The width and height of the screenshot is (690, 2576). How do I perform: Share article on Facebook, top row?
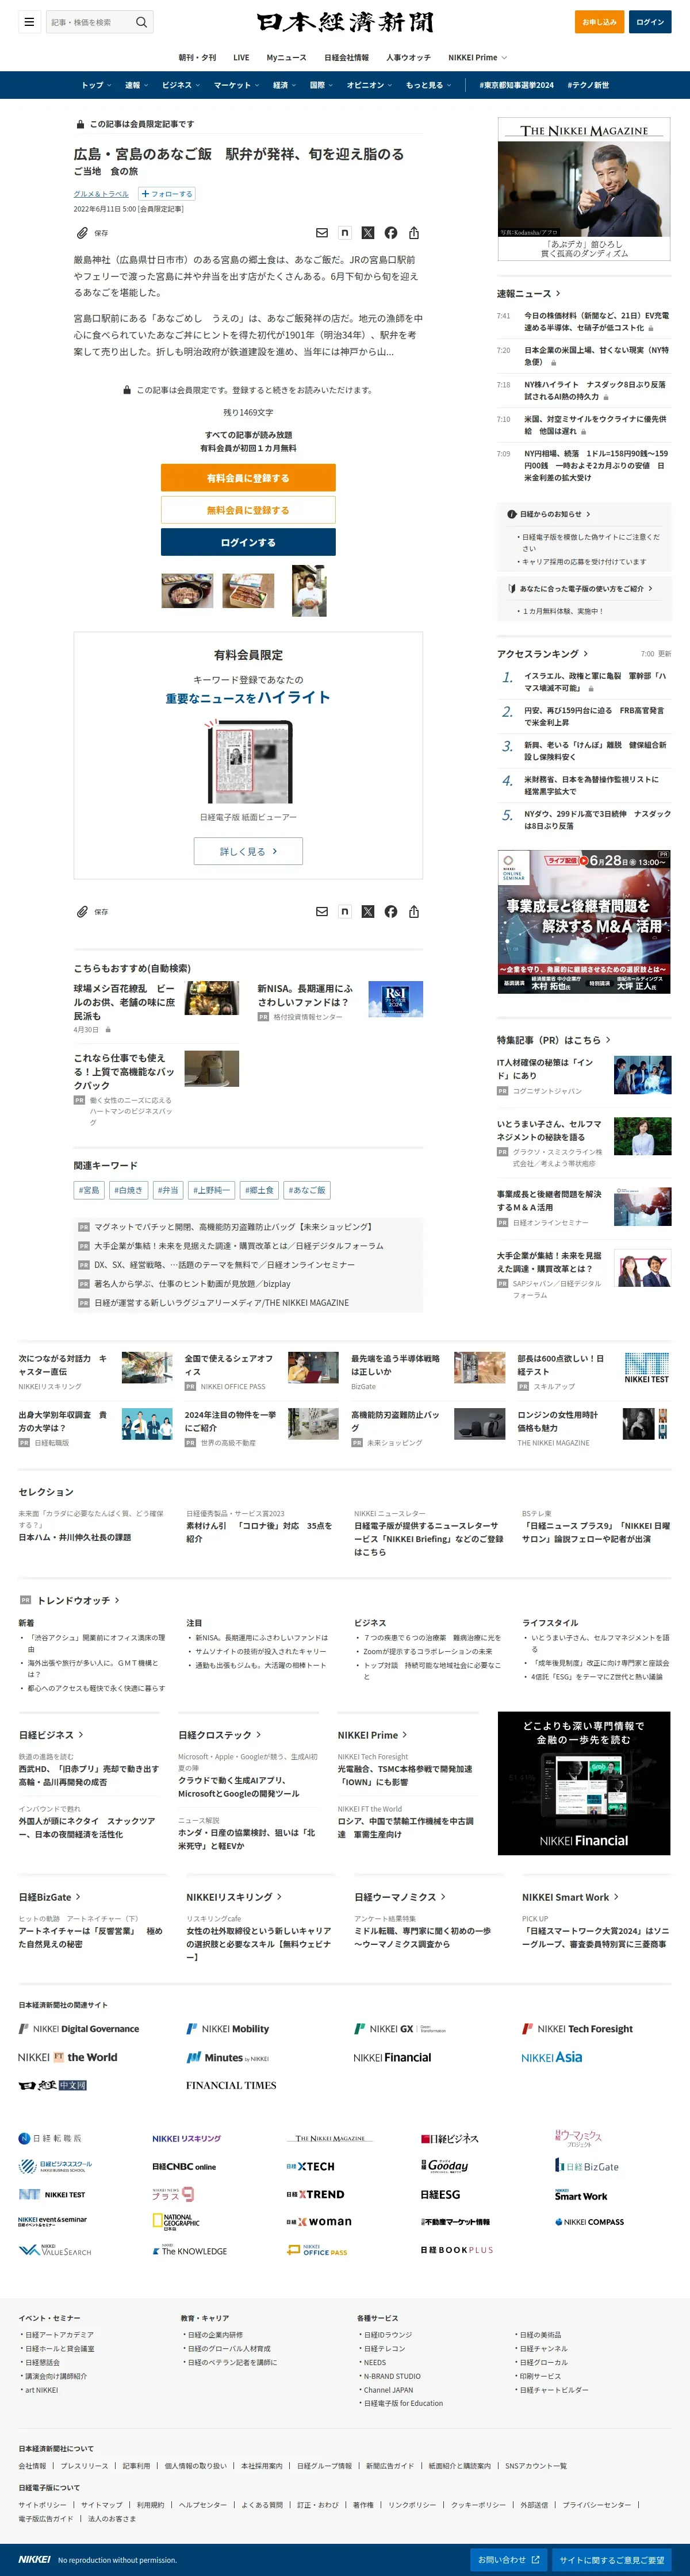click(391, 233)
